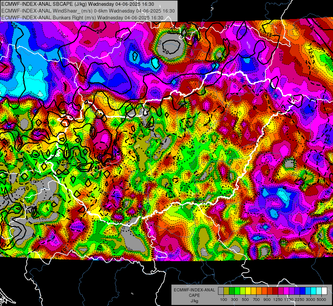
Task: Click the CAPE label in the legend
Action: coord(195,295)
